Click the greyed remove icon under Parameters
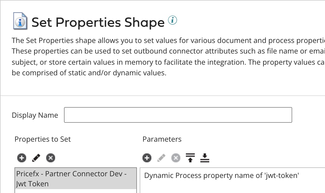This screenshot has width=325, height=193. (176, 158)
